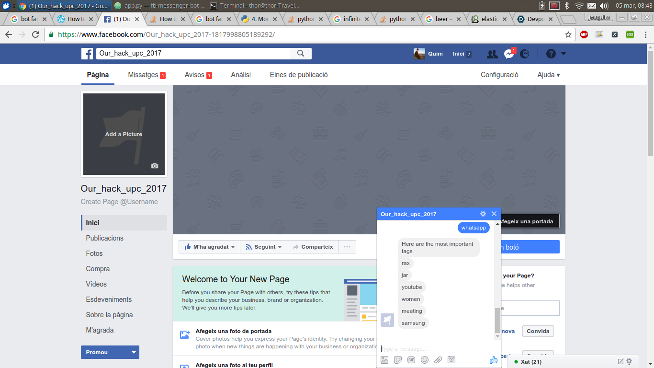Click compose new message icon in Xat bar
This screenshot has width=654, height=368.
point(621,361)
